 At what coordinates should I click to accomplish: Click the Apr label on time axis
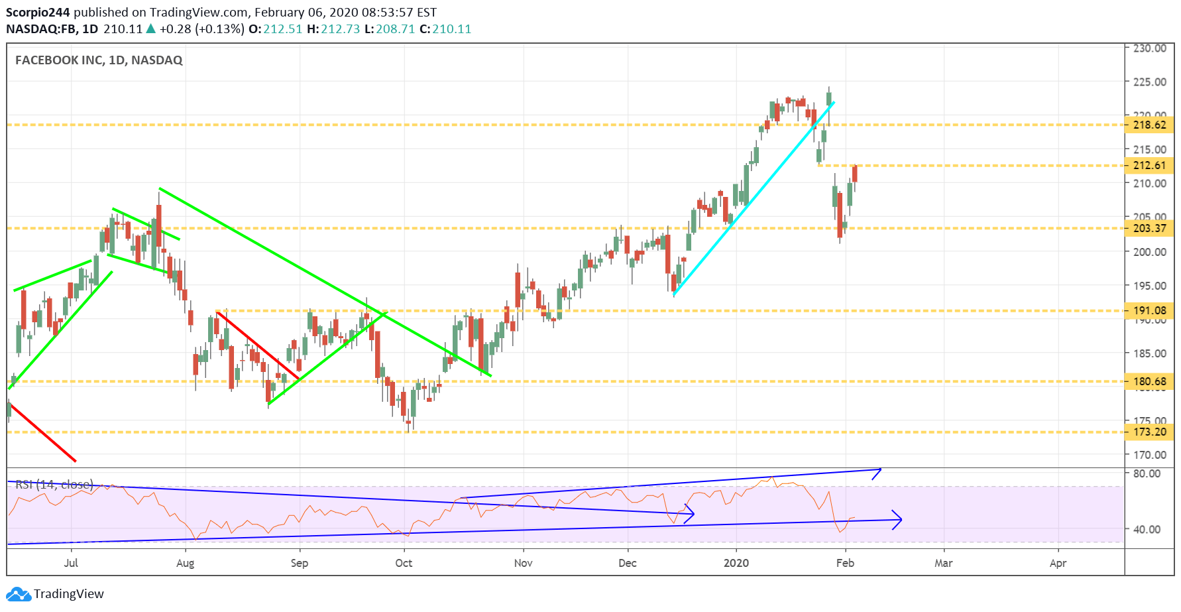point(1058,563)
